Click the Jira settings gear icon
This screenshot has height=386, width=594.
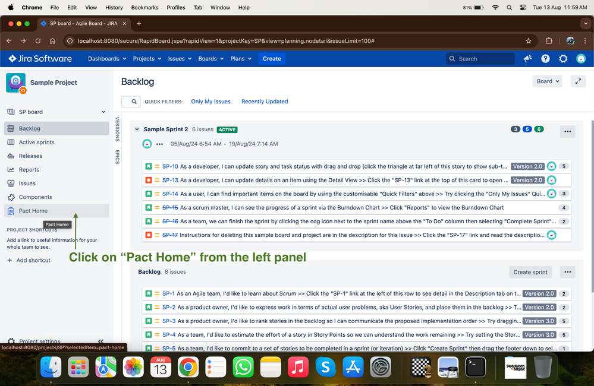[x=562, y=59]
